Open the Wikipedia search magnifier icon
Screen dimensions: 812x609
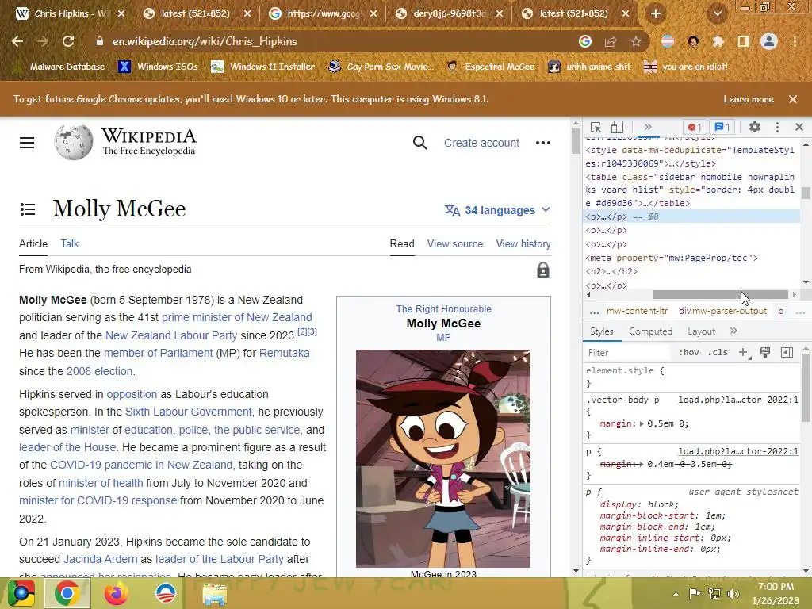point(420,143)
